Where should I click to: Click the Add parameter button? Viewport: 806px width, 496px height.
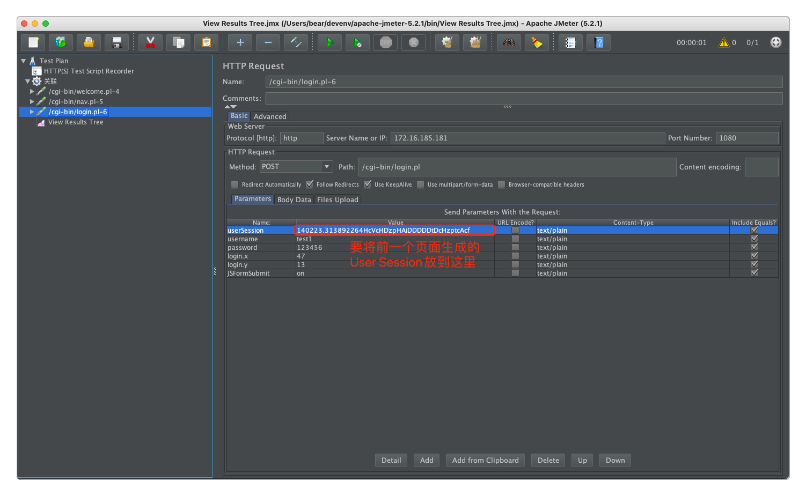pos(427,460)
